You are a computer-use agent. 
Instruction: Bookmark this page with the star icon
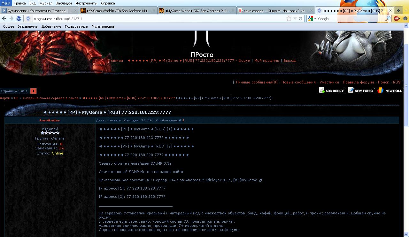point(289,19)
